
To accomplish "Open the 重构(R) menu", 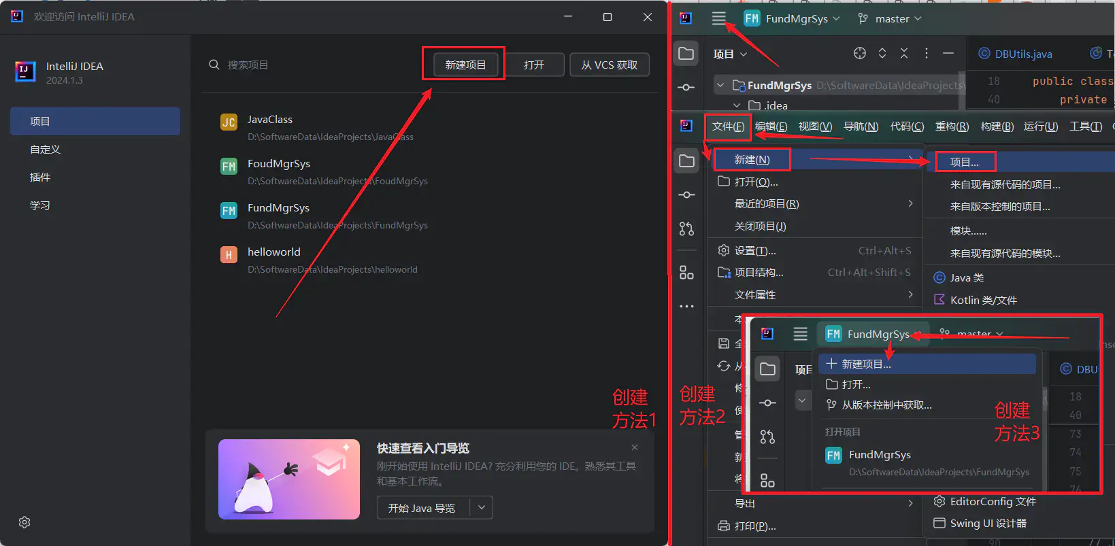I will 952,126.
